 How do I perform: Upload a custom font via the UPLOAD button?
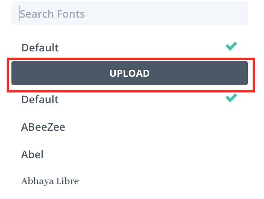click(129, 73)
